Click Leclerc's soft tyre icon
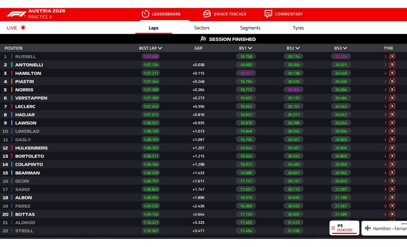Viewport: 407px width, 247px height. coord(392,106)
